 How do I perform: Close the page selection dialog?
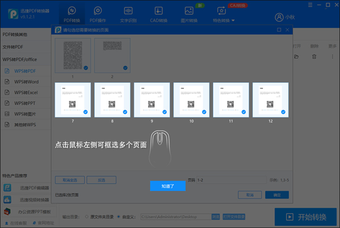(x=287, y=30)
